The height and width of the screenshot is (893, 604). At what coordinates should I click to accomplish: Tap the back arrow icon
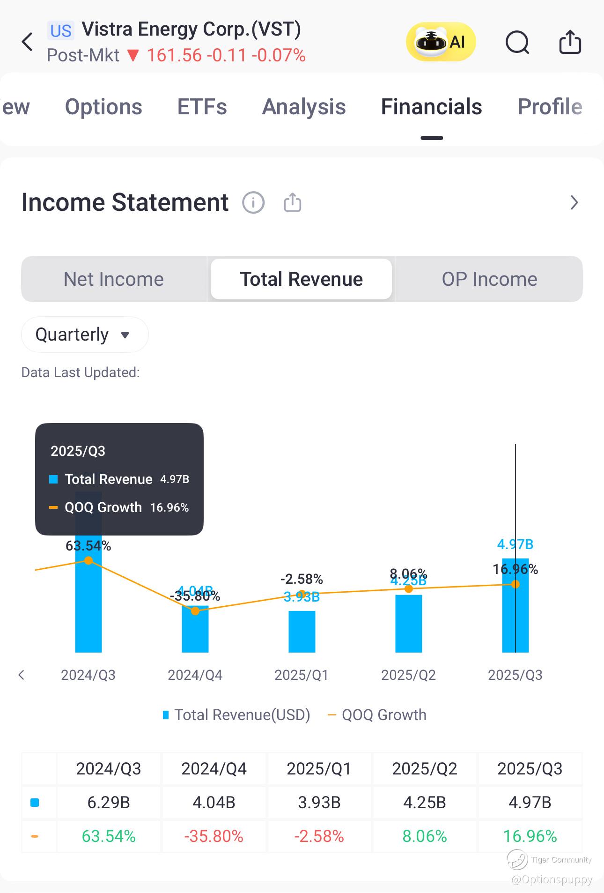point(28,42)
